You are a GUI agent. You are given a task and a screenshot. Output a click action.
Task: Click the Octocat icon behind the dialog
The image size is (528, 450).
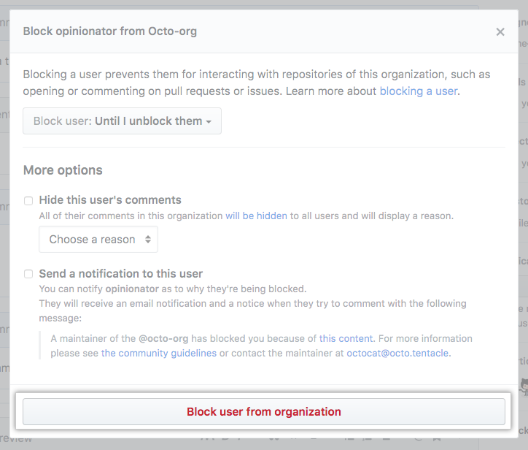523,386
